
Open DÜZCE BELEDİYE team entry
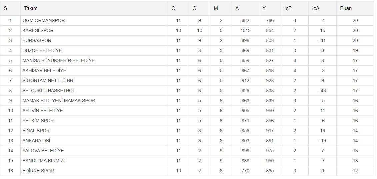click(x=42, y=50)
